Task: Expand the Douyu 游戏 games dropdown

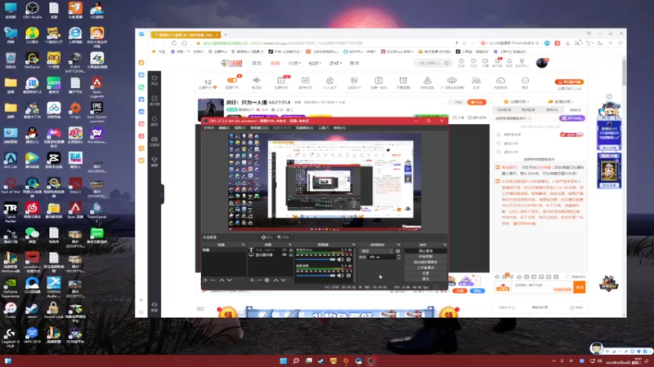Action: pos(335,64)
